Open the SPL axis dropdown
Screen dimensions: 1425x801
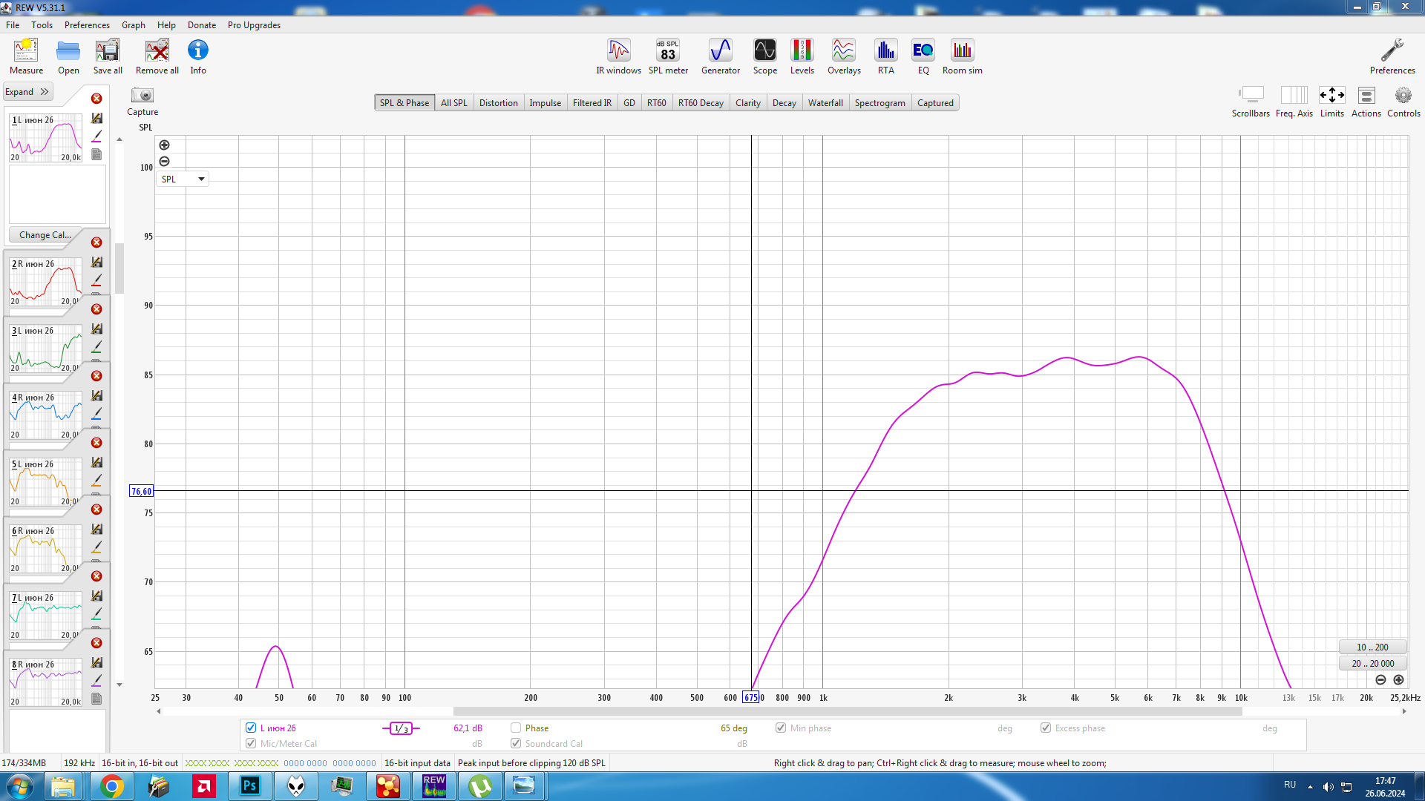pyautogui.click(x=183, y=179)
